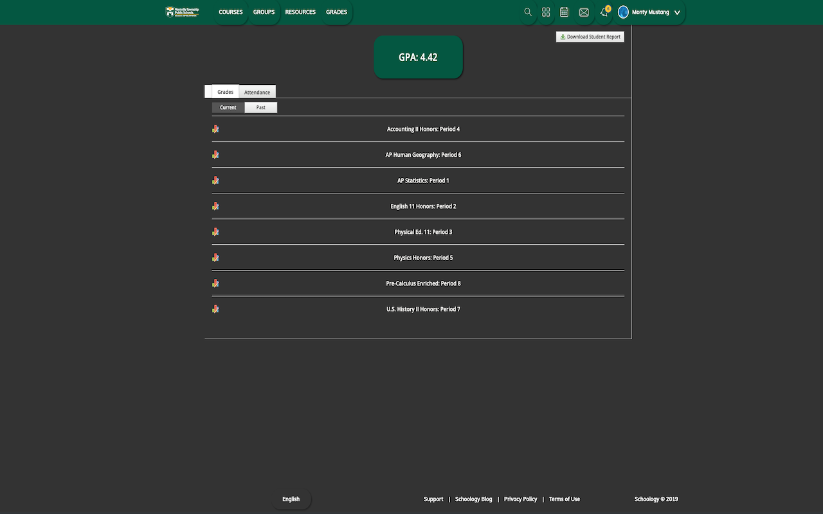The width and height of the screenshot is (823, 514).
Task: Click grade icon beside Physics Honors
Action: (x=215, y=258)
